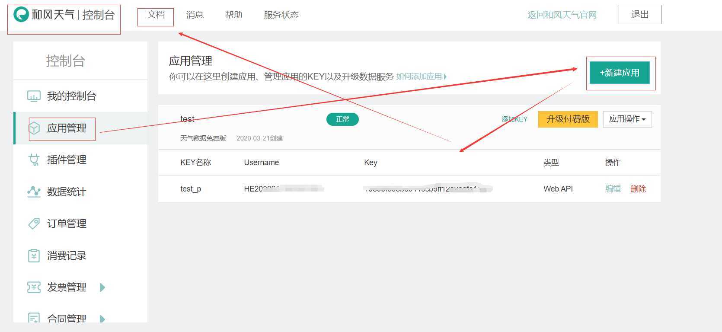Open the 应用操作 dropdown
722x332 pixels.
tap(627, 119)
